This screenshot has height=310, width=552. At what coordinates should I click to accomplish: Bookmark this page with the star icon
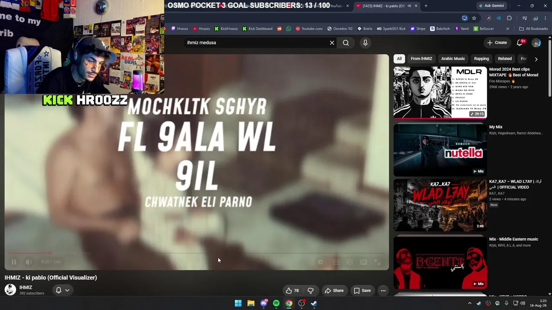474,18
